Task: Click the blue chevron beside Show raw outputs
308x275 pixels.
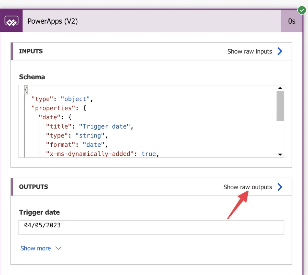Action: pyautogui.click(x=280, y=187)
